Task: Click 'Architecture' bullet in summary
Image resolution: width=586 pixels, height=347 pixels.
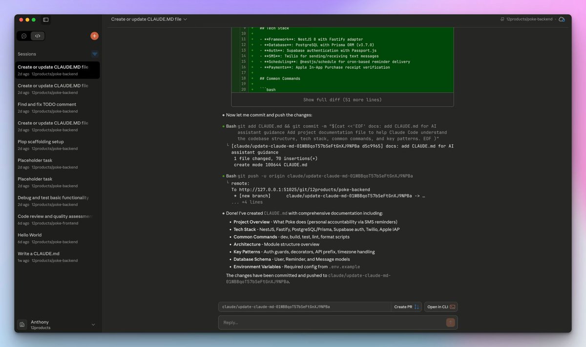Action: click(x=247, y=244)
